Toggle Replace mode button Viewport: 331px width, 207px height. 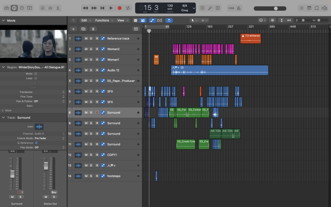point(202,8)
